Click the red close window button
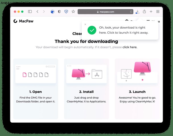The image size is (173, 136). 15,12
